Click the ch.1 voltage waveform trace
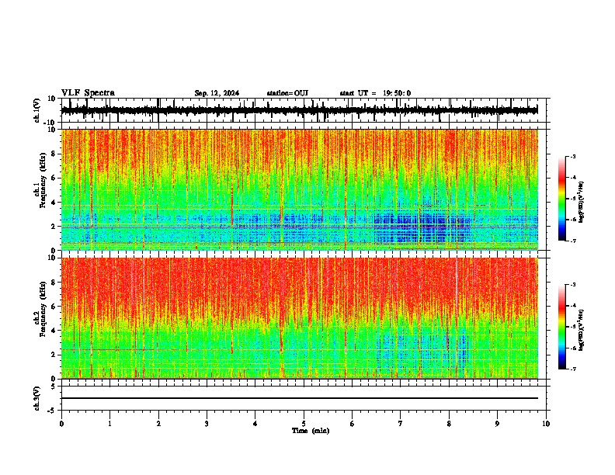 [x=299, y=110]
